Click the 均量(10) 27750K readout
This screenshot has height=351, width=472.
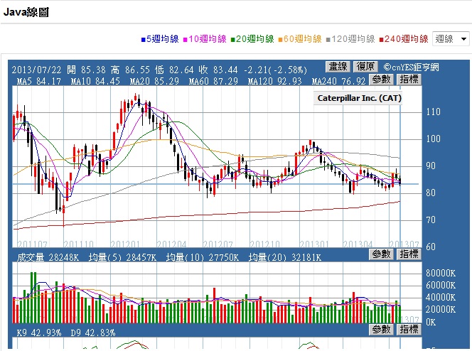(203, 257)
